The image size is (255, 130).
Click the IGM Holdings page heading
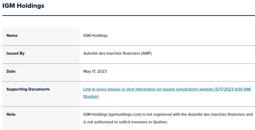tap(23, 6)
